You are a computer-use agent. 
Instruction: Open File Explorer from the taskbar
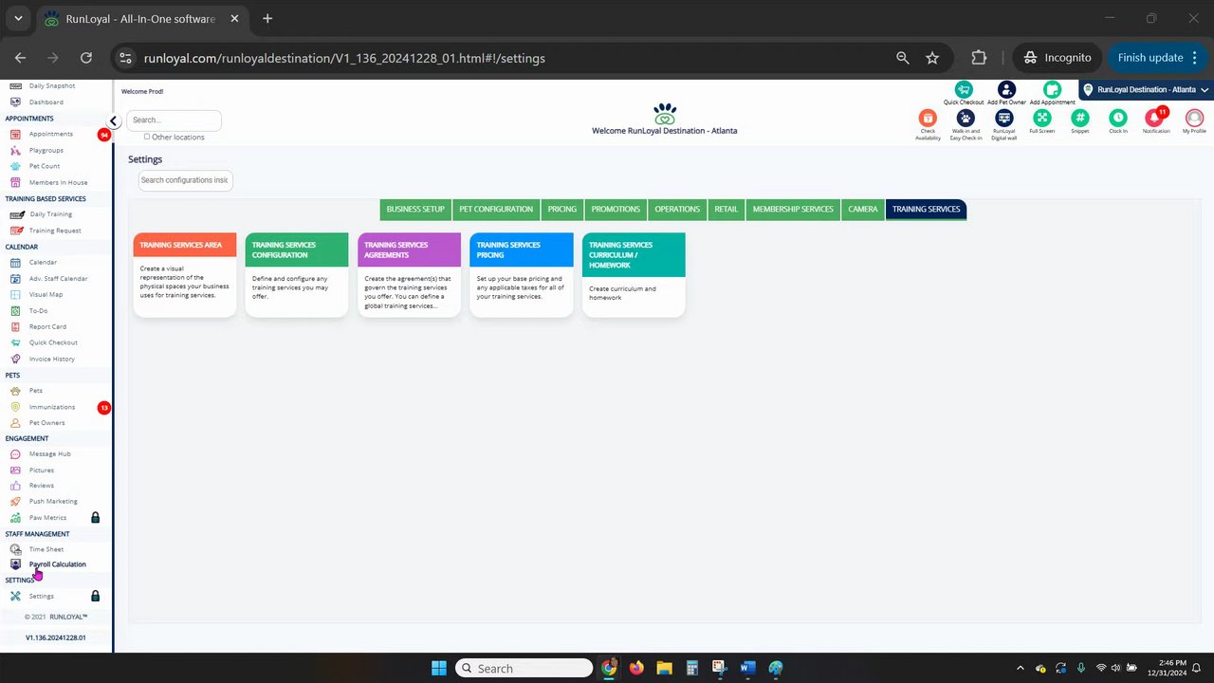click(x=664, y=669)
